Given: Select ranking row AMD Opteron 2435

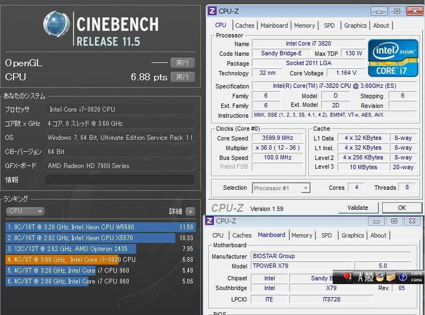Looking at the screenshot, I should 100,249.
